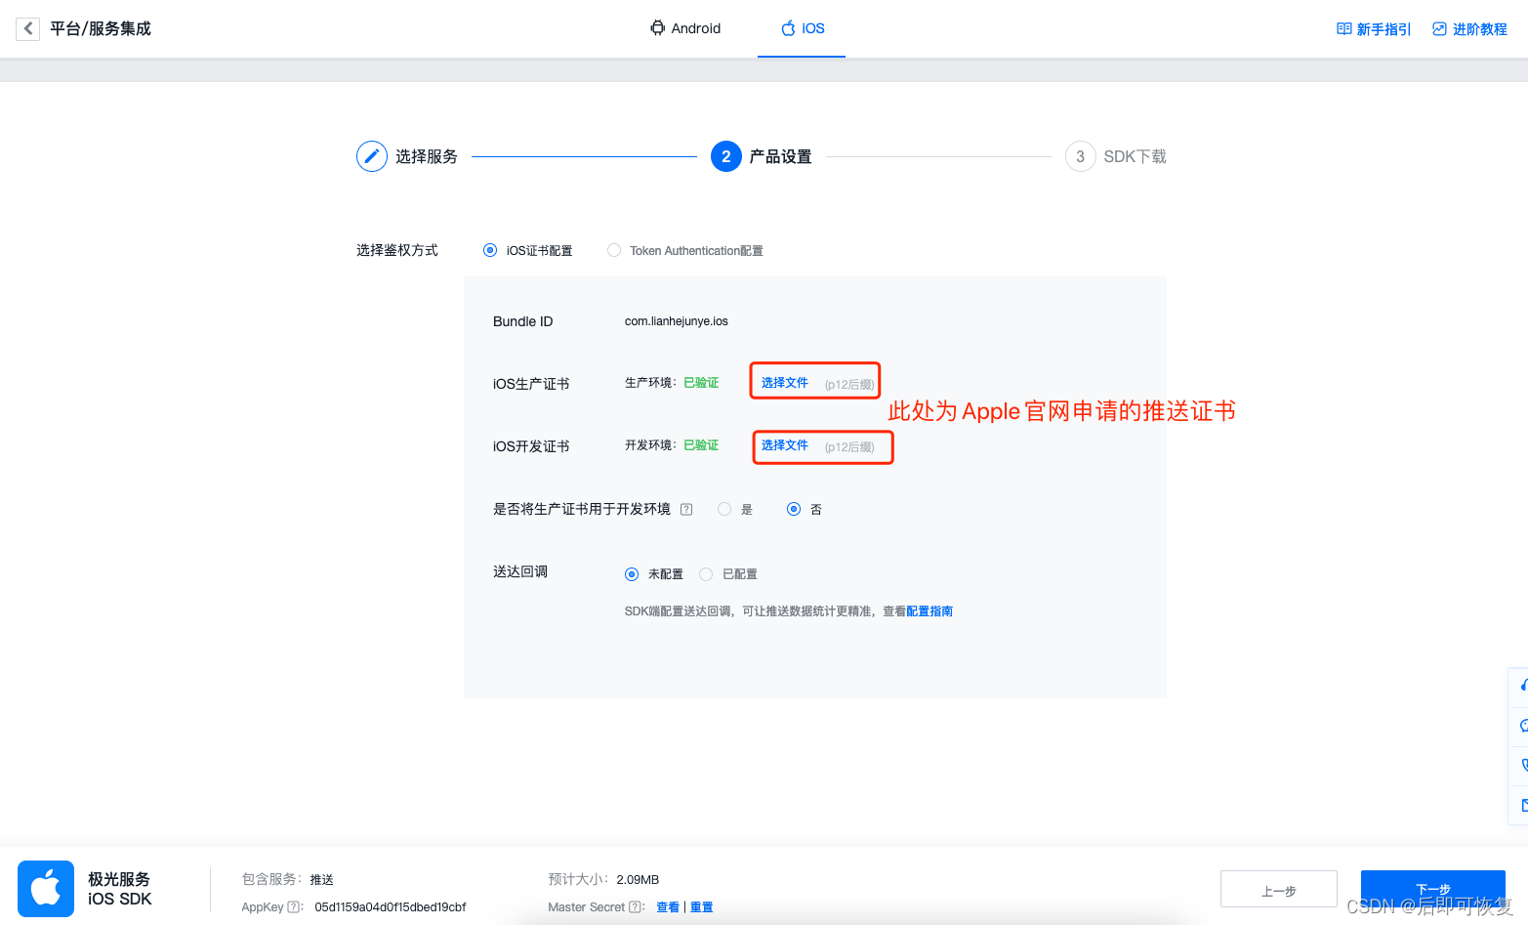
Task: Click the AppKey help icon
Action: pyautogui.click(x=294, y=906)
